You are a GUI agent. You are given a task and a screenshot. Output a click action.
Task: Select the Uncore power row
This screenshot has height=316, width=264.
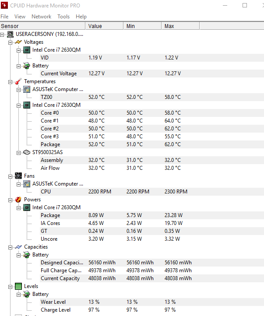tap(152, 239)
